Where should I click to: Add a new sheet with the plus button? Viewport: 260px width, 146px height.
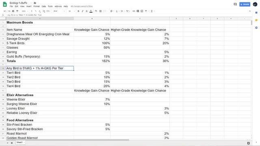point(7,143)
